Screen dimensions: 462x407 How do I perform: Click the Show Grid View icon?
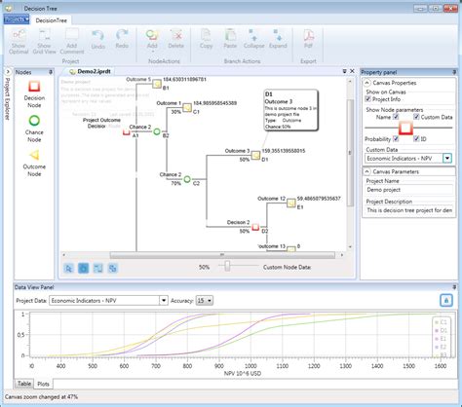pos(44,35)
